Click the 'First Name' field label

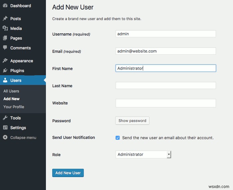[x=63, y=69]
